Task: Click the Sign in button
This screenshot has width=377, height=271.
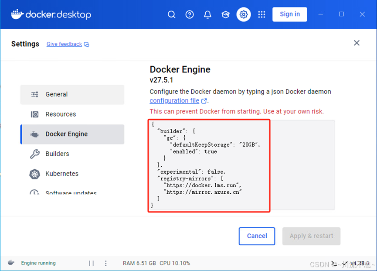Action: coord(290,14)
